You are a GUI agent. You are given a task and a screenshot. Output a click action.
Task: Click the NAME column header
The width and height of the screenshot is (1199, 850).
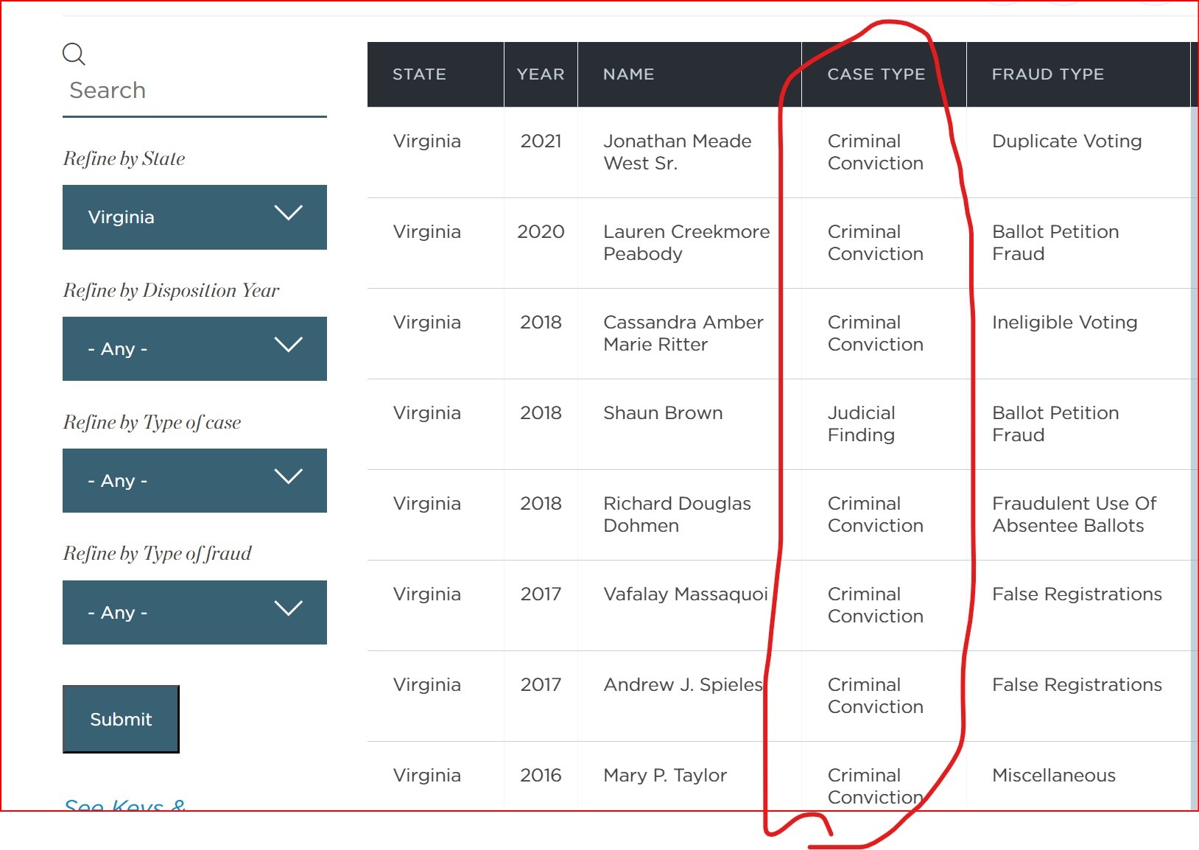click(x=628, y=74)
